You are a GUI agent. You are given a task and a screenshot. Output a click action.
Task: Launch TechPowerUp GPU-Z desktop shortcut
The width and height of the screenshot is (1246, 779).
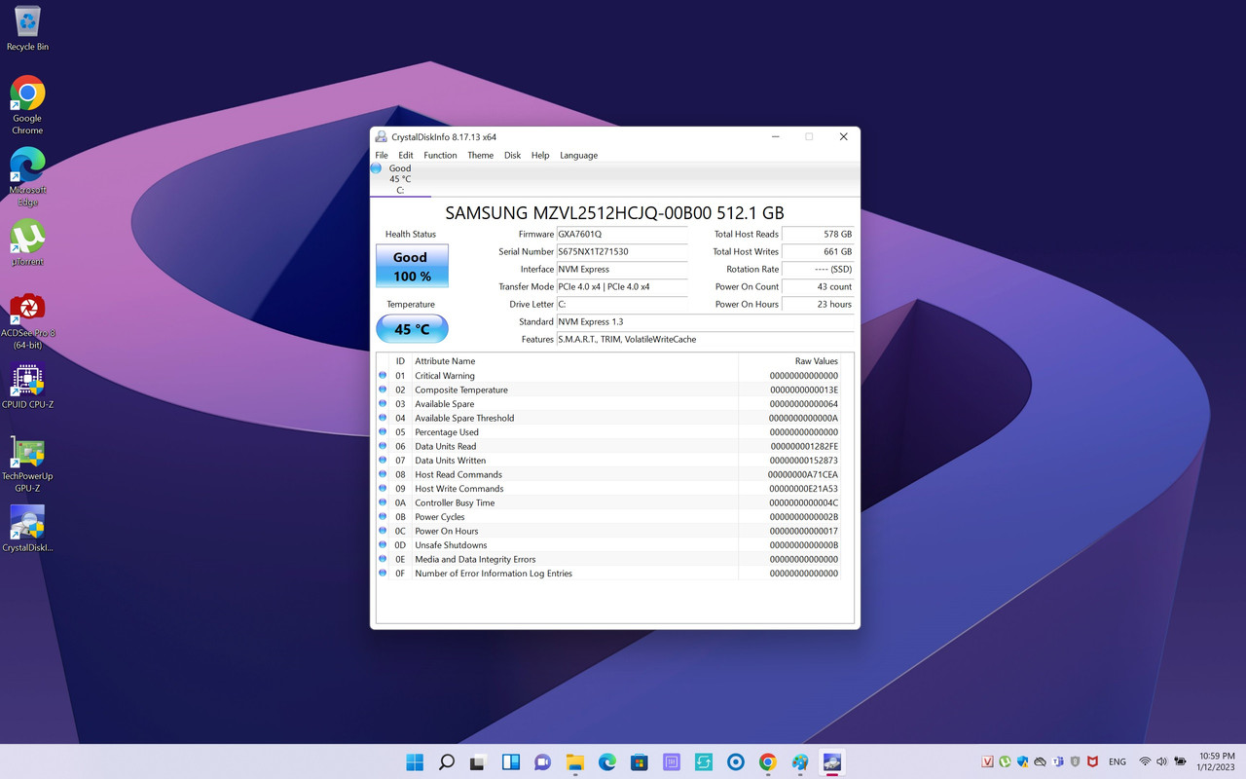point(27,464)
